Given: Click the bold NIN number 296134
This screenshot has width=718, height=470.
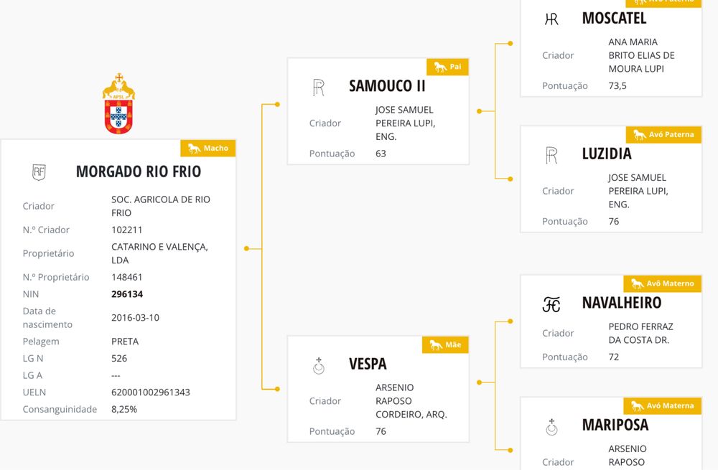Looking at the screenshot, I should pos(127,294).
